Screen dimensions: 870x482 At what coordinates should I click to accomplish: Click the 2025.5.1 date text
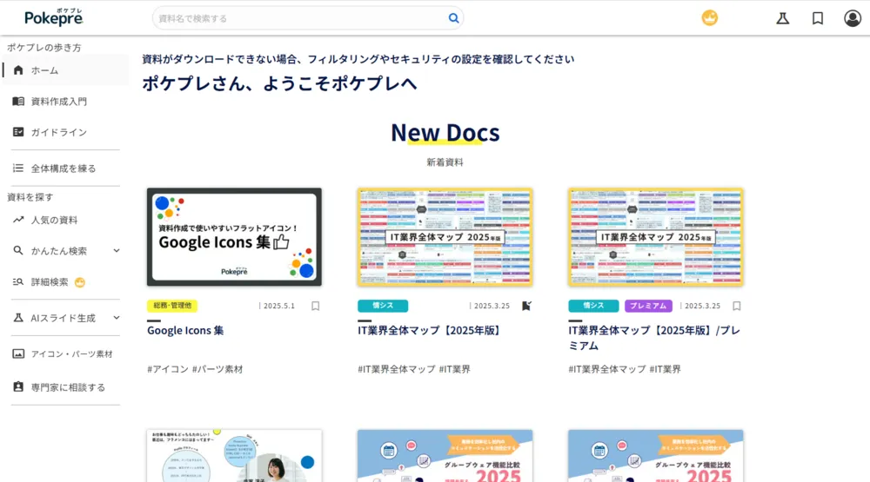pyautogui.click(x=278, y=306)
